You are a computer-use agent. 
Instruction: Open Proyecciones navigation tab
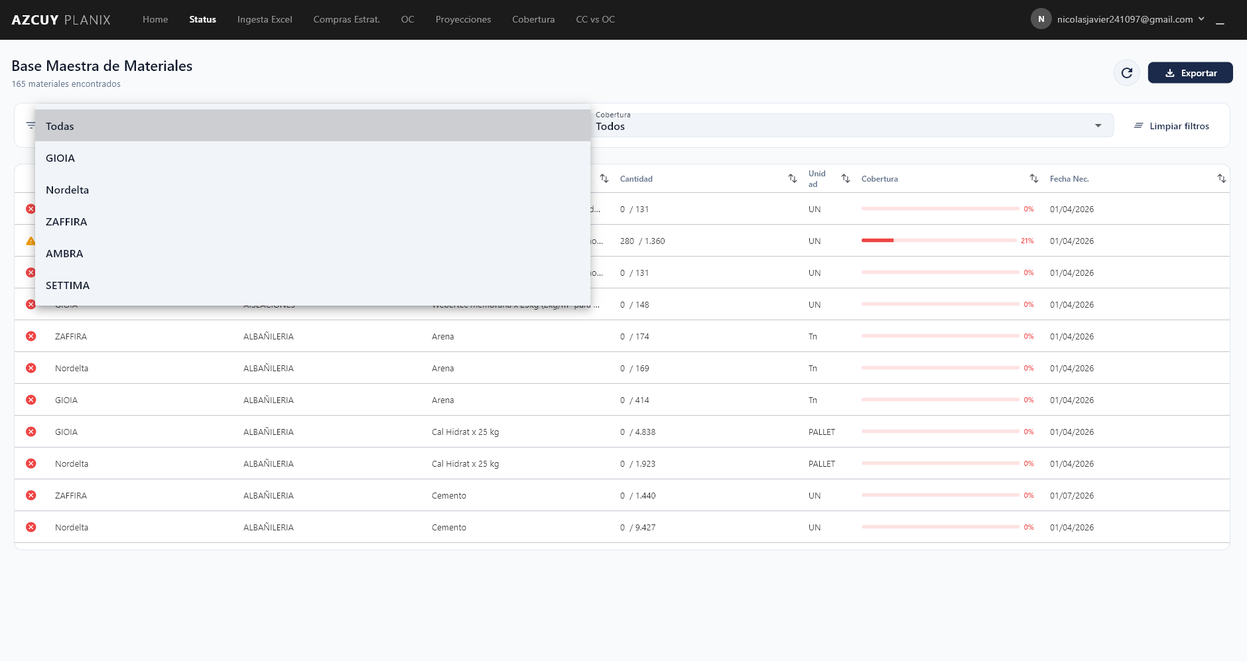tap(463, 19)
